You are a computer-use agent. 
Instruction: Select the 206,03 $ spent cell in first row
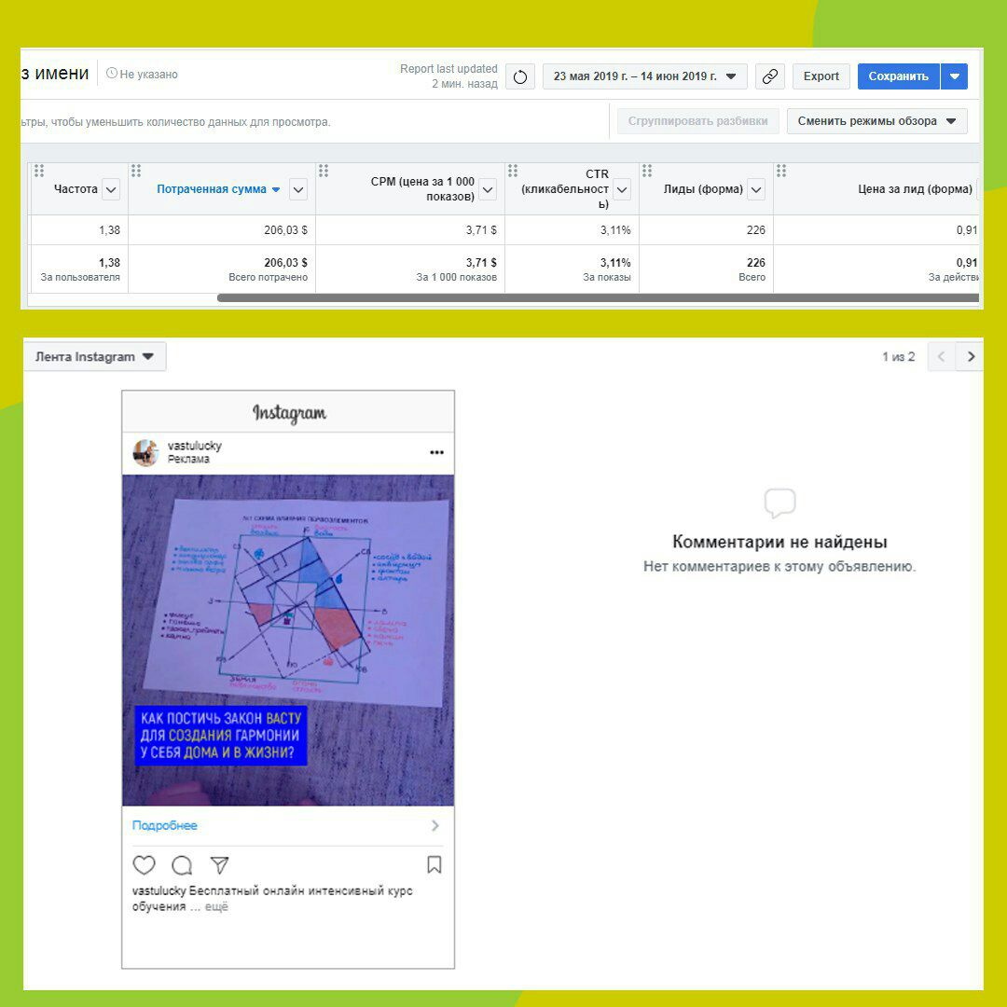click(285, 230)
